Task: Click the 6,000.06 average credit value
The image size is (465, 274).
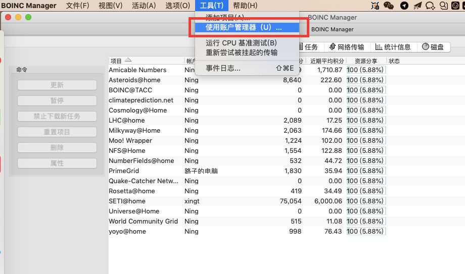Action: pyautogui.click(x=329, y=201)
